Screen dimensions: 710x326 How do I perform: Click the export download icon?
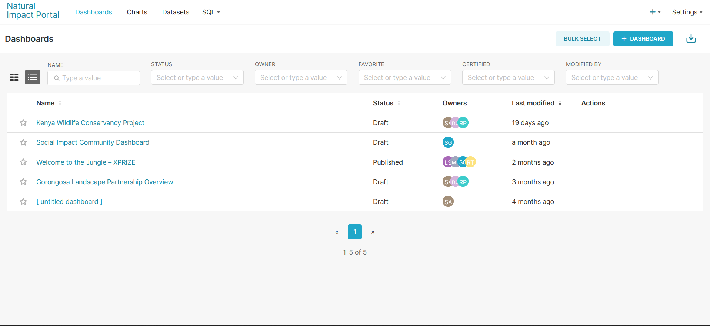pyautogui.click(x=691, y=38)
